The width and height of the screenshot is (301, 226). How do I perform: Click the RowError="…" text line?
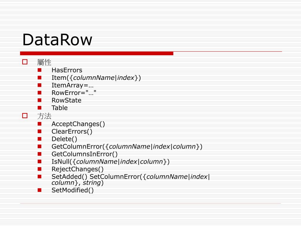(74, 93)
